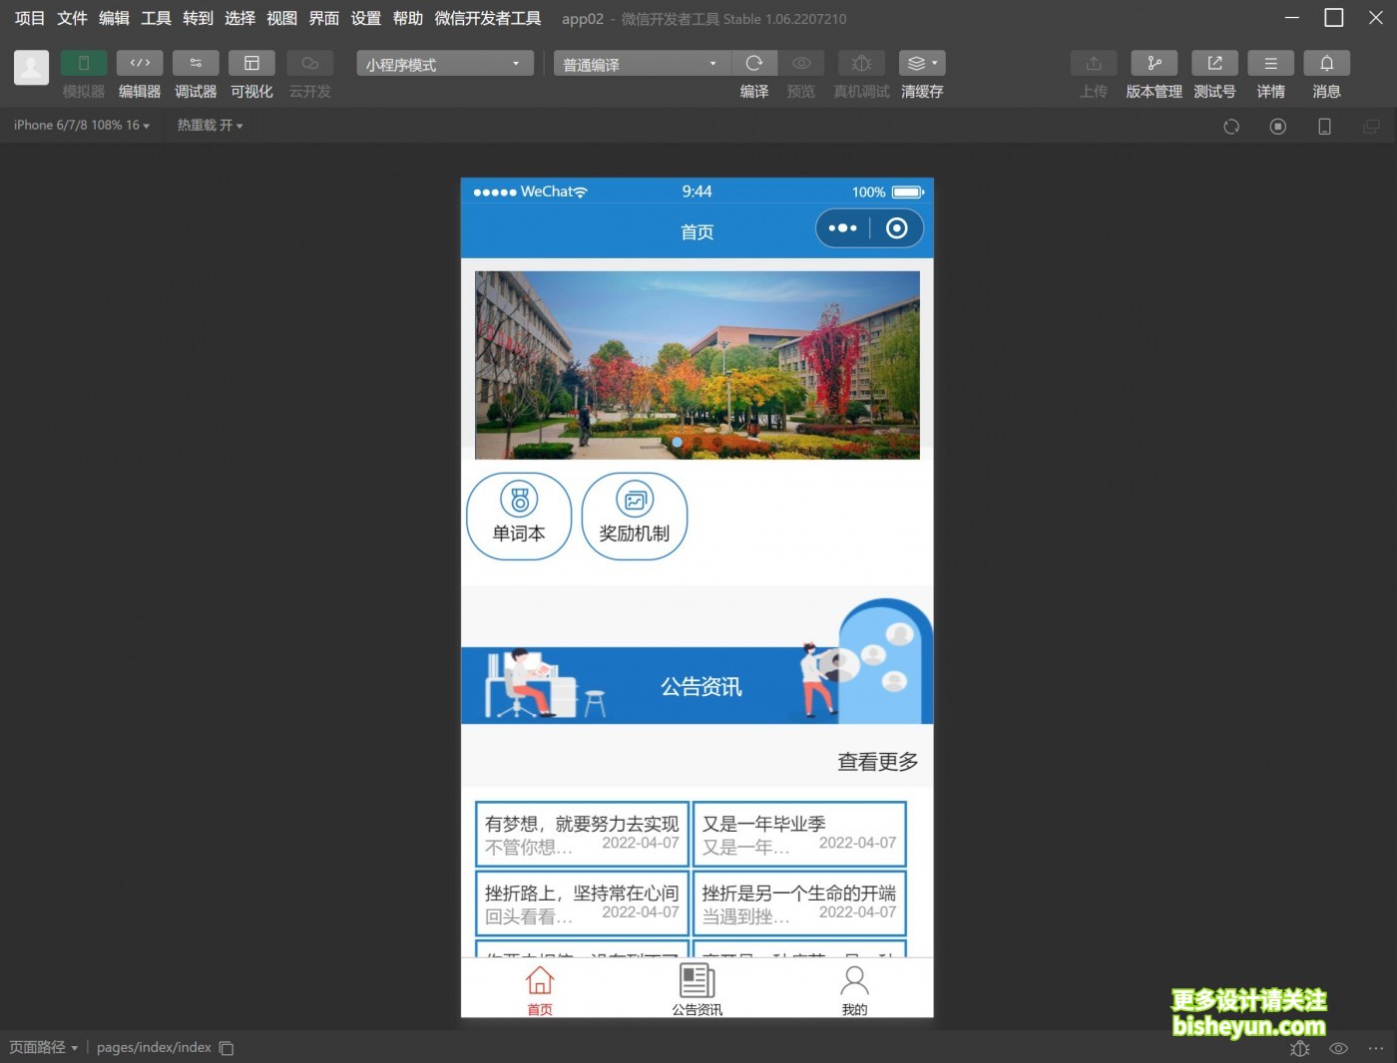The width and height of the screenshot is (1397, 1063).
Task: Open the 选择 menu
Action: click(239, 18)
